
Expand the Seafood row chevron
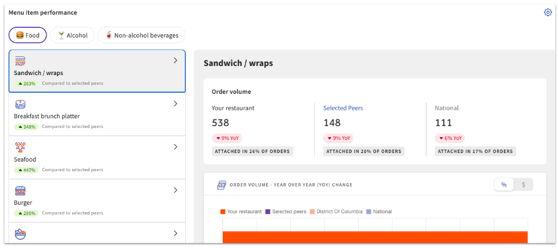pyautogui.click(x=175, y=147)
